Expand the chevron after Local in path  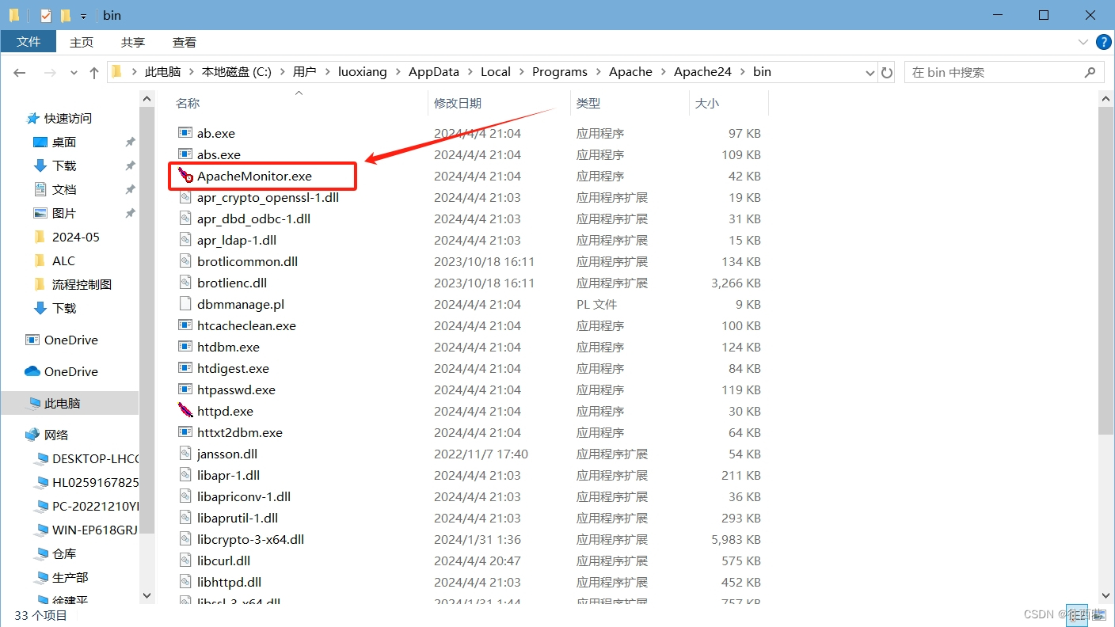click(x=521, y=72)
